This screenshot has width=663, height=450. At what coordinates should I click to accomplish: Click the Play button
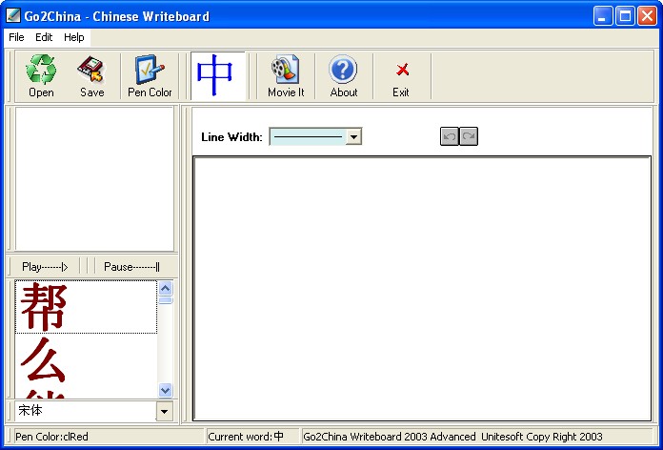(x=45, y=267)
